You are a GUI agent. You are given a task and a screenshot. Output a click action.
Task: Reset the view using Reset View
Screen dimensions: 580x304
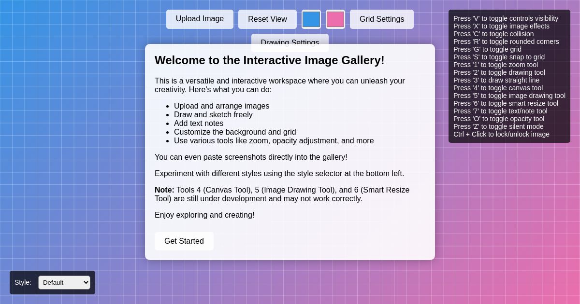pos(267,19)
